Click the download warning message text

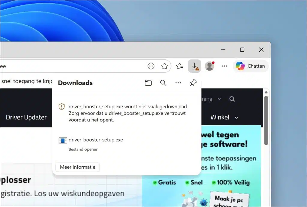coord(128,113)
